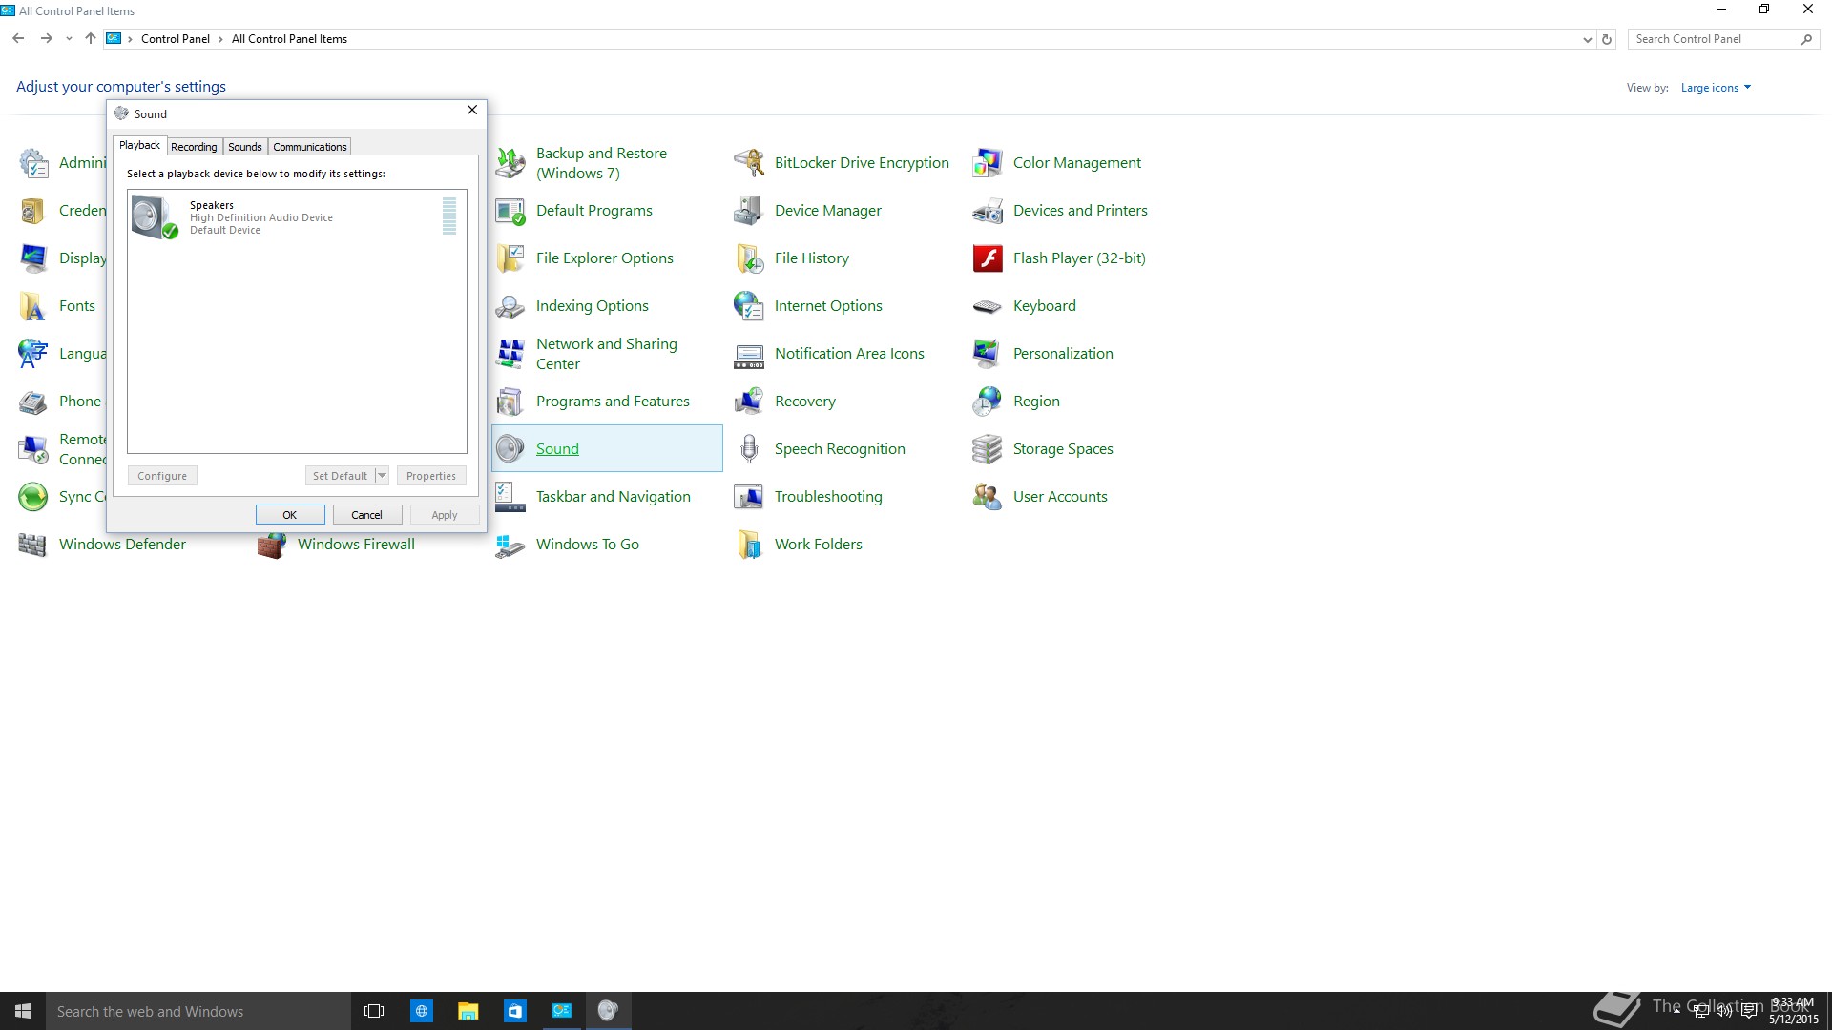The width and height of the screenshot is (1832, 1030).
Task: Open the Sound link
Action: point(557,449)
